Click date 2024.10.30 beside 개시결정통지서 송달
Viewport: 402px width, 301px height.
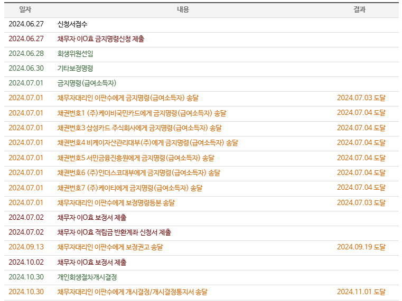[26, 292]
